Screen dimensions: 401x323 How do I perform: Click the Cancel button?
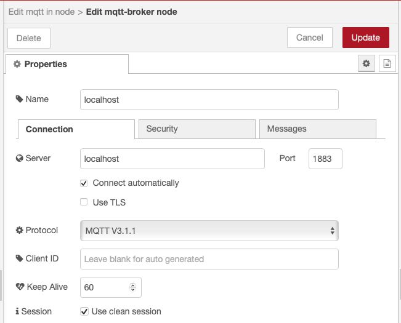tap(310, 38)
